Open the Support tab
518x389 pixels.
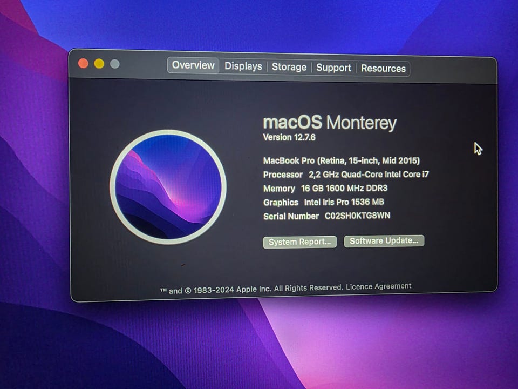click(333, 68)
